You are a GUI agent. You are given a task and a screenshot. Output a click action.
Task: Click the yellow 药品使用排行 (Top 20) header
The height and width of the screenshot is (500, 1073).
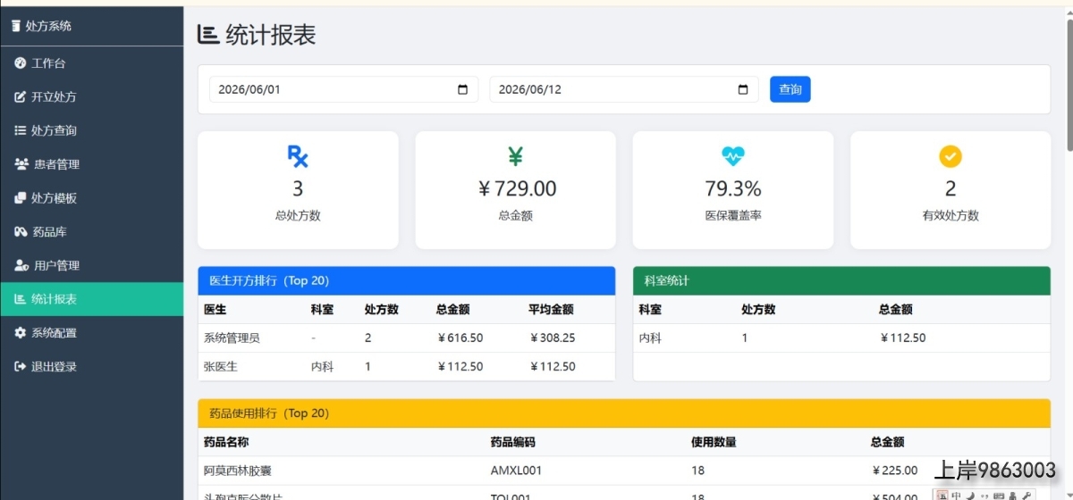624,413
